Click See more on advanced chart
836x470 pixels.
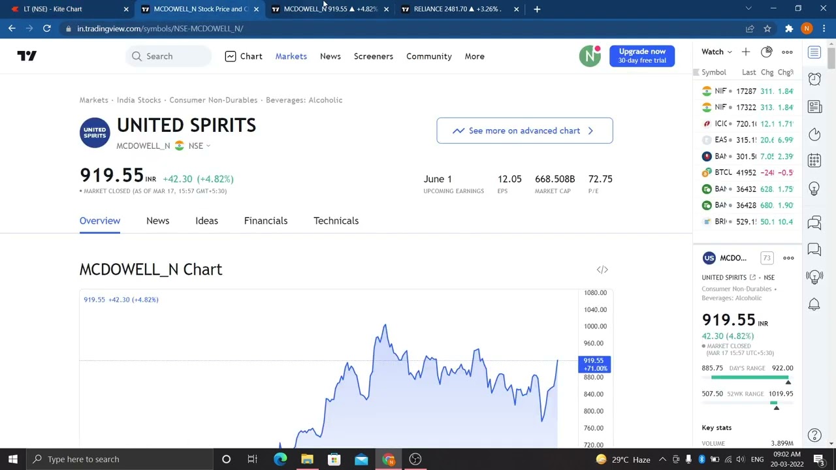tap(524, 131)
